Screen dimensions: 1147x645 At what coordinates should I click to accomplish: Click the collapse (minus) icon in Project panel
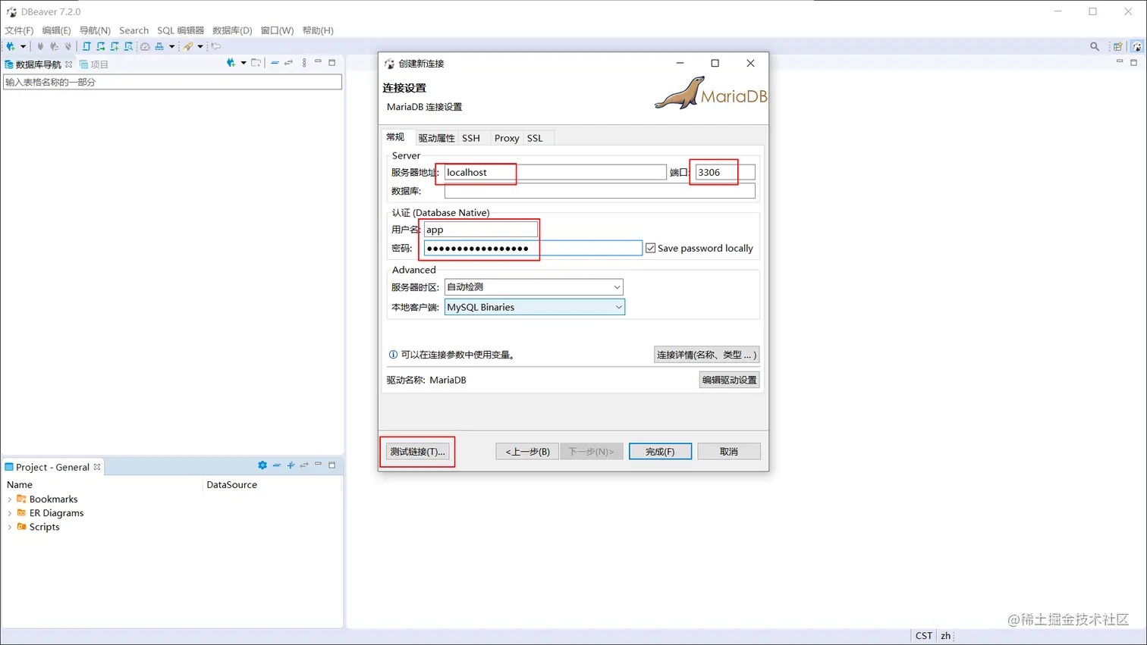277,465
